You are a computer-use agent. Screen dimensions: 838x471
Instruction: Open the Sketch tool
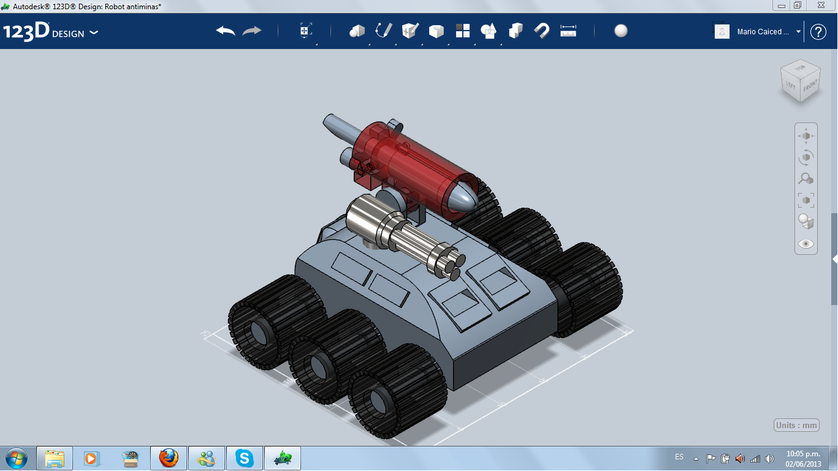pos(383,31)
